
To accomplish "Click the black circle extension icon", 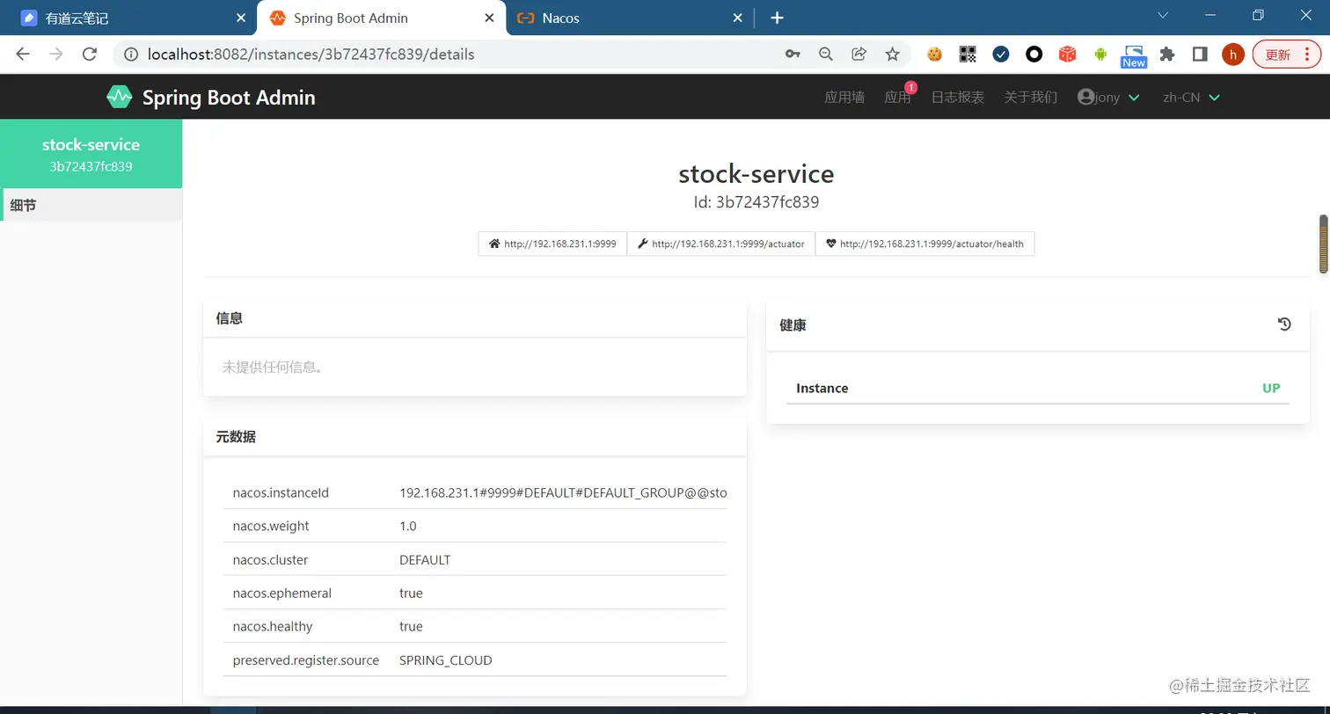I will 1034,55.
